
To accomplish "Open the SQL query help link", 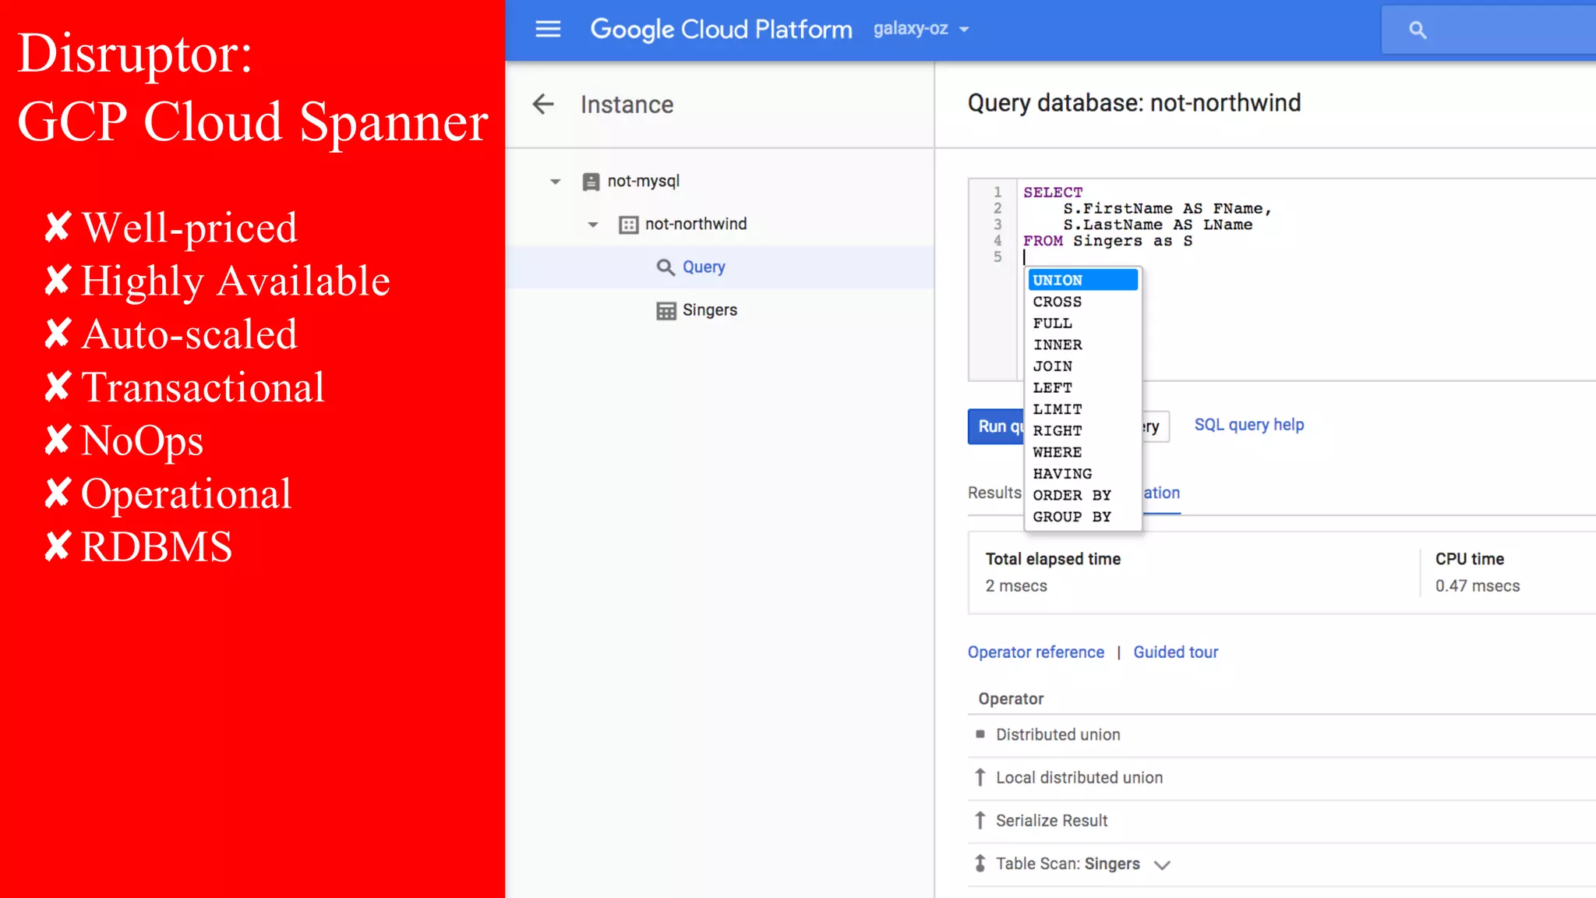I will pyautogui.click(x=1249, y=425).
